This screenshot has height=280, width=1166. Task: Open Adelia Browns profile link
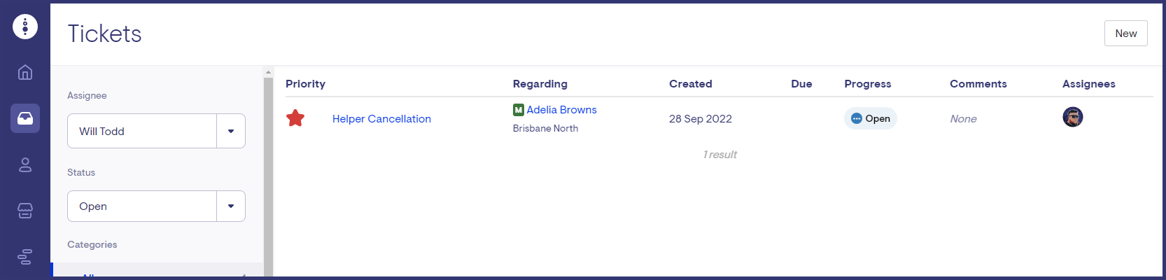tap(561, 110)
